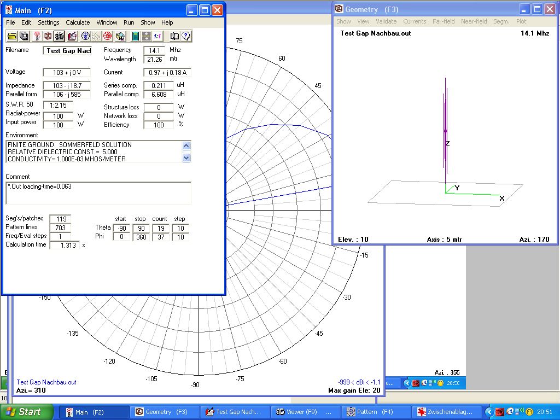Click inside the Comment text box
Screen dimensions: 560x420
click(x=98, y=192)
